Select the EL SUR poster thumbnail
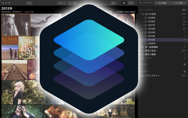Image resolution: width=188 pixels, height=118 pixels. point(10,48)
